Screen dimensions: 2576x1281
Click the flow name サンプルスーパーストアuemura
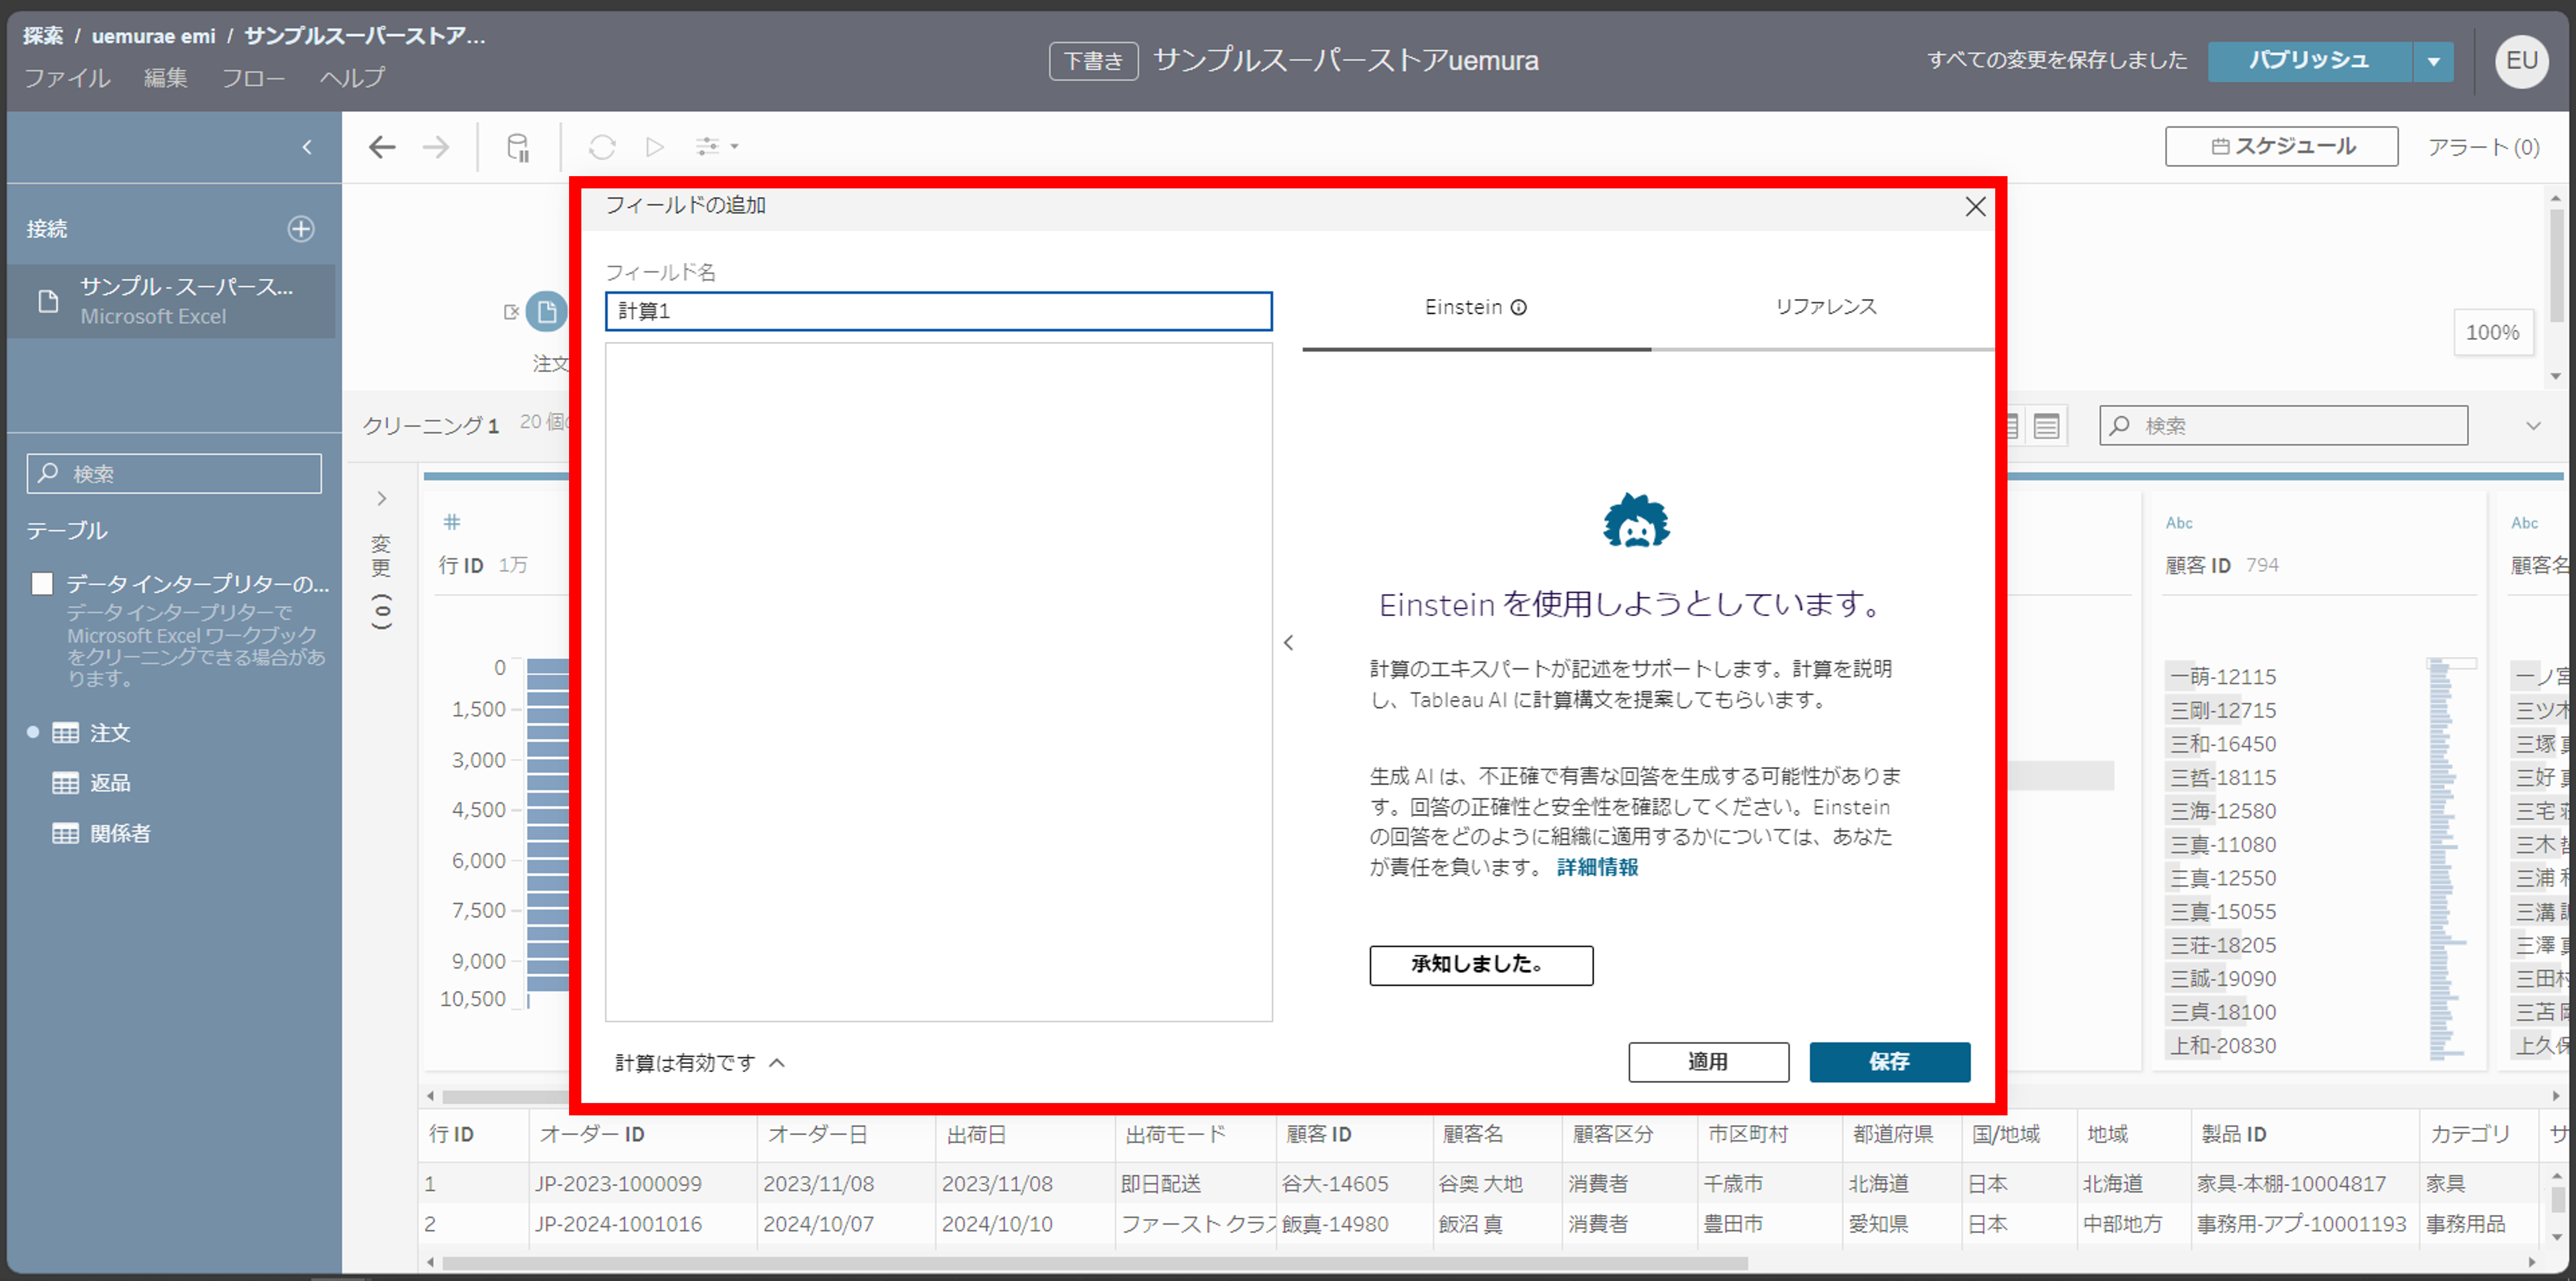coord(1346,61)
